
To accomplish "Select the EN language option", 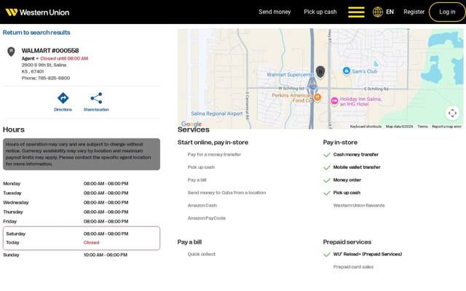I will [390, 12].
